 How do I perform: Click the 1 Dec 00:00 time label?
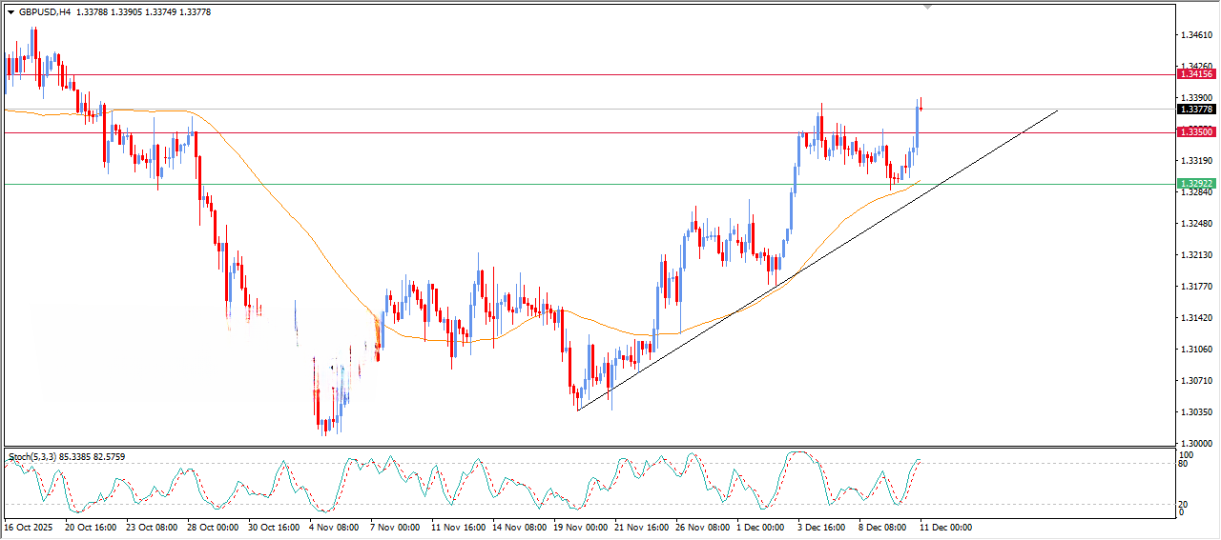tap(759, 527)
